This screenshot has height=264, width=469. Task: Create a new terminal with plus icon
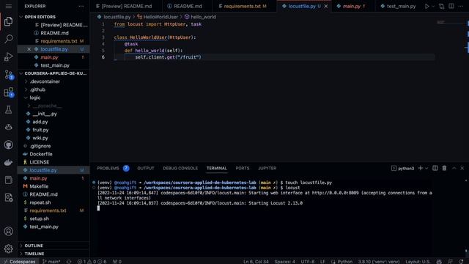(420, 168)
